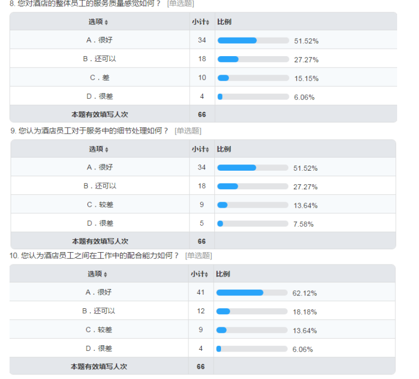Sort question 9 by 小计 column arrow
This screenshot has width=419, height=379.
pyautogui.click(x=208, y=150)
